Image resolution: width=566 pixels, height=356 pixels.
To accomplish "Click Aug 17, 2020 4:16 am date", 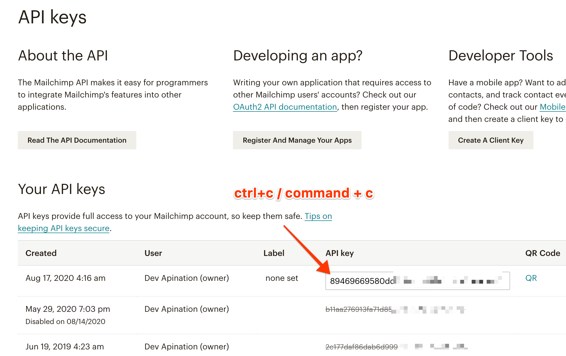I will pos(65,278).
